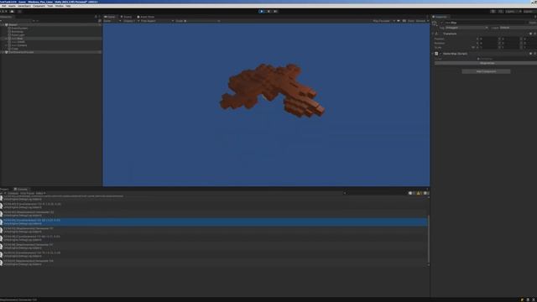Collapse the top scene root in Hierarchy
This screenshot has height=302, width=537.
pyautogui.click(x=3, y=25)
